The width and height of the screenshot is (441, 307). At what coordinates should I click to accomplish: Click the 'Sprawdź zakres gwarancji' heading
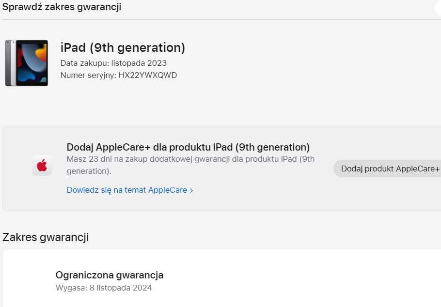pyautogui.click(x=62, y=7)
